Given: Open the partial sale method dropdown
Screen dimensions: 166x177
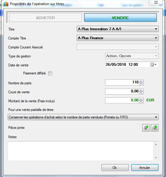Looking at the screenshot, I should [x=83, y=117].
